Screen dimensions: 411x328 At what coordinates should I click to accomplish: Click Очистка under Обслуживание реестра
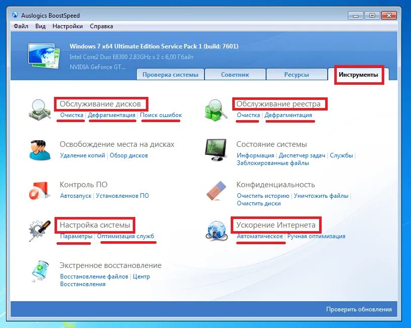click(248, 115)
